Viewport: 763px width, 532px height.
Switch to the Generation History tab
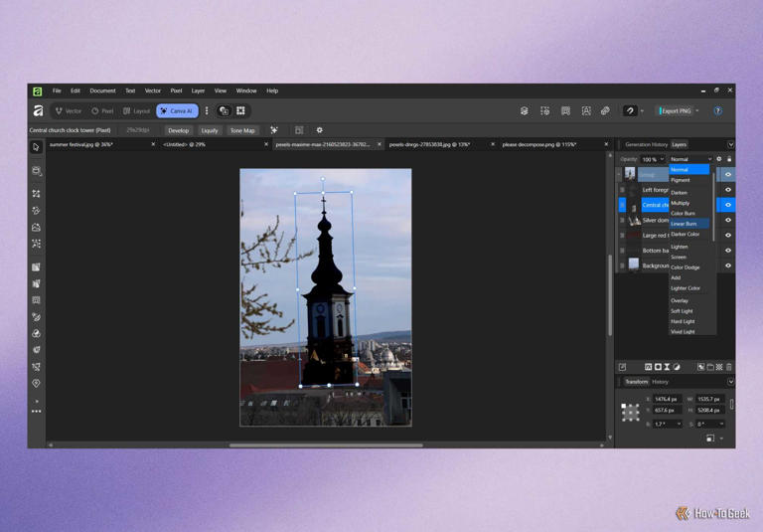click(x=646, y=145)
